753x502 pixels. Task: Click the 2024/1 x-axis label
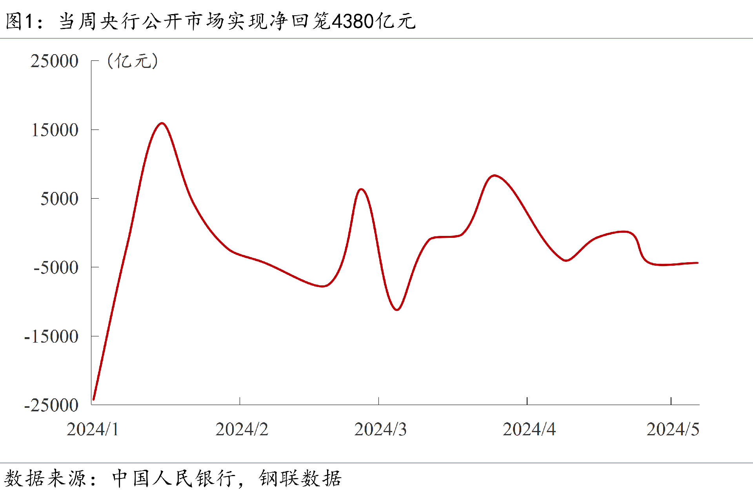pos(93,429)
